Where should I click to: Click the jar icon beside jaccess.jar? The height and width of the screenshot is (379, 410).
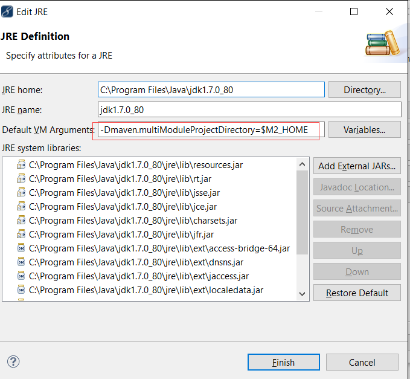pos(21,276)
